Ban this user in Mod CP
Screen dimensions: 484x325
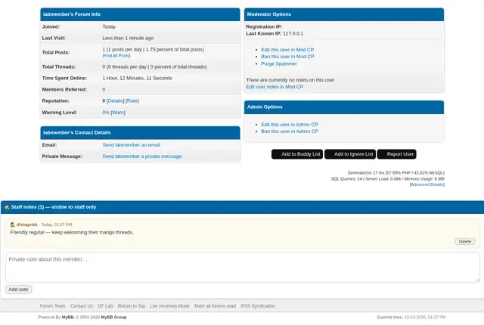tap(287, 57)
